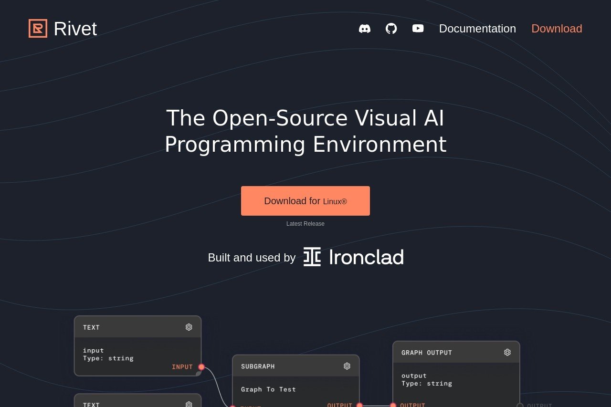The height and width of the screenshot is (407, 611).
Task: Click the Subgraph node OUTPUT port
Action: coord(360,406)
